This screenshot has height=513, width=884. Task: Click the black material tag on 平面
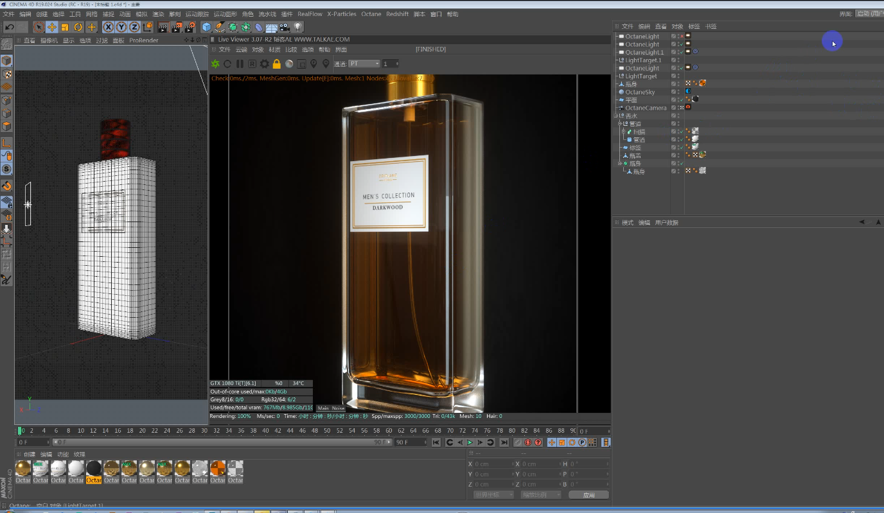[695, 100]
